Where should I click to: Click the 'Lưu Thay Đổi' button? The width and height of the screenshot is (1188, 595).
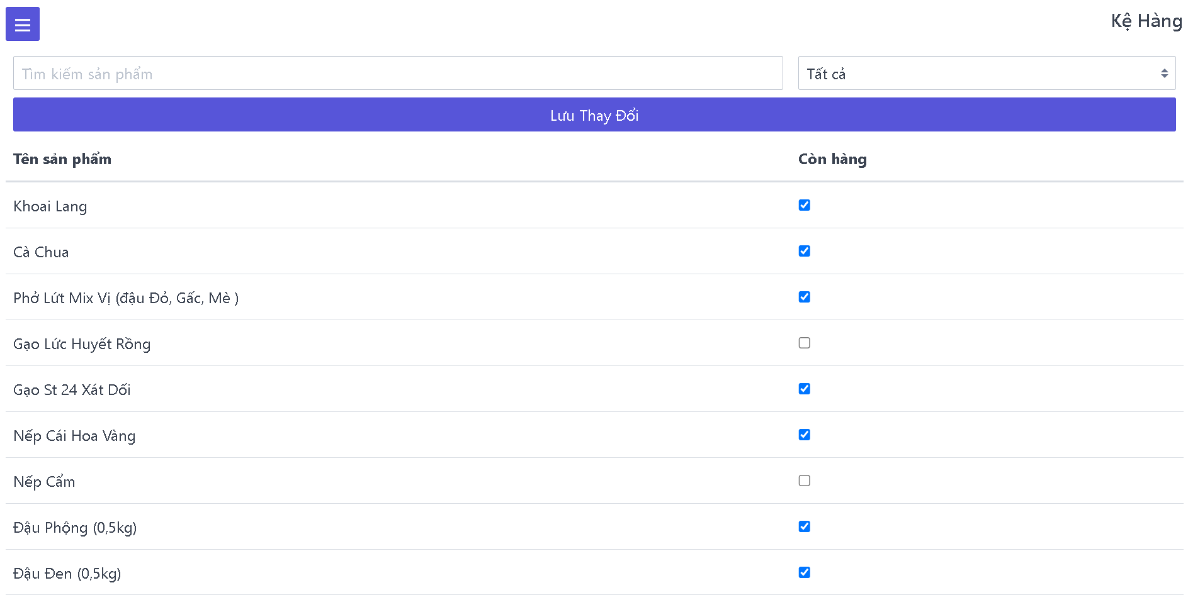click(x=594, y=114)
